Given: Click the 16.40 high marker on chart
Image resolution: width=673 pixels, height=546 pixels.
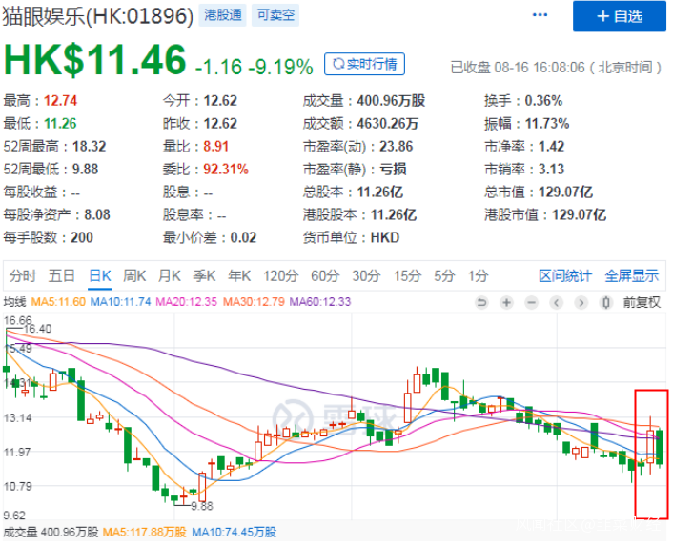Looking at the screenshot, I should point(37,329).
